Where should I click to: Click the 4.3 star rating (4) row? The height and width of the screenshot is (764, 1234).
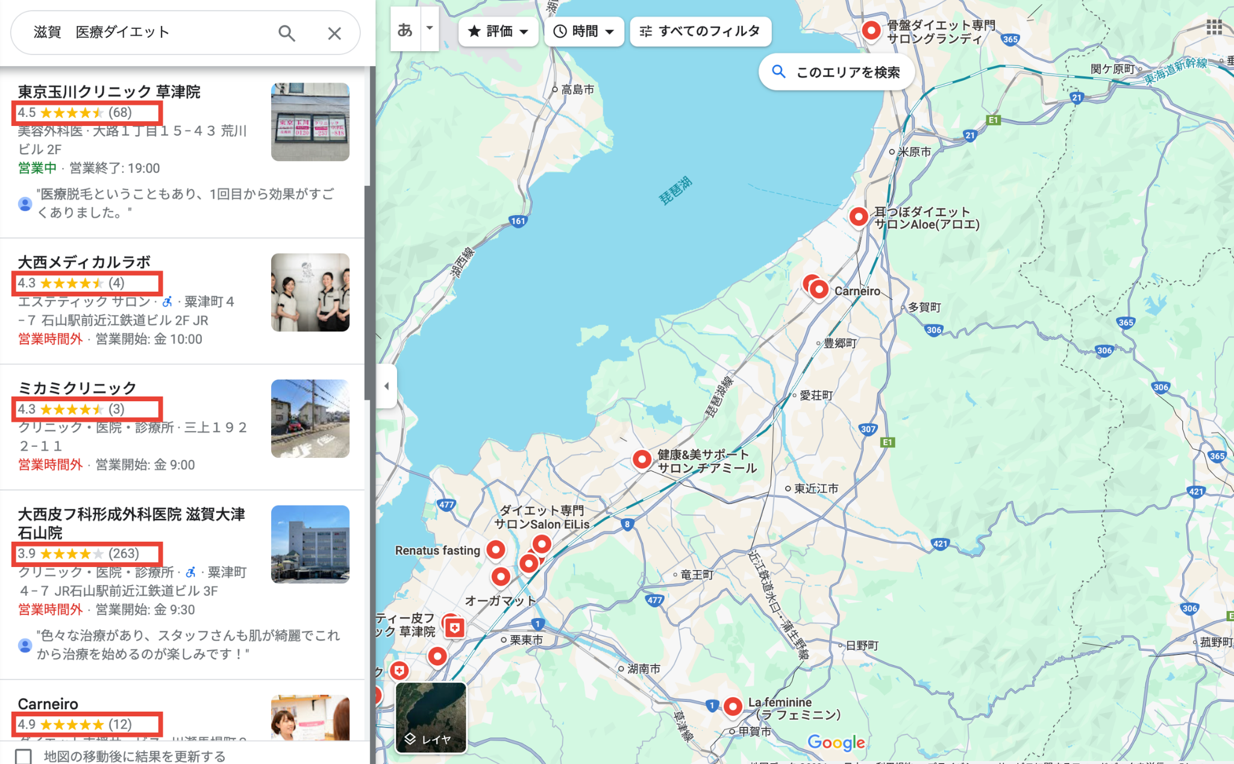(71, 283)
